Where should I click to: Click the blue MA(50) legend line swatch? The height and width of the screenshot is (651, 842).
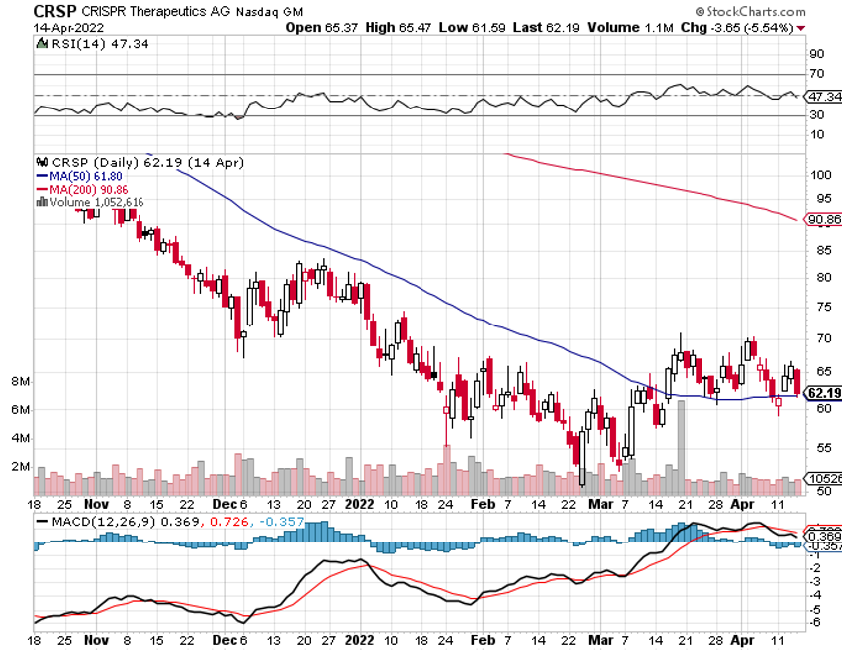point(41,176)
